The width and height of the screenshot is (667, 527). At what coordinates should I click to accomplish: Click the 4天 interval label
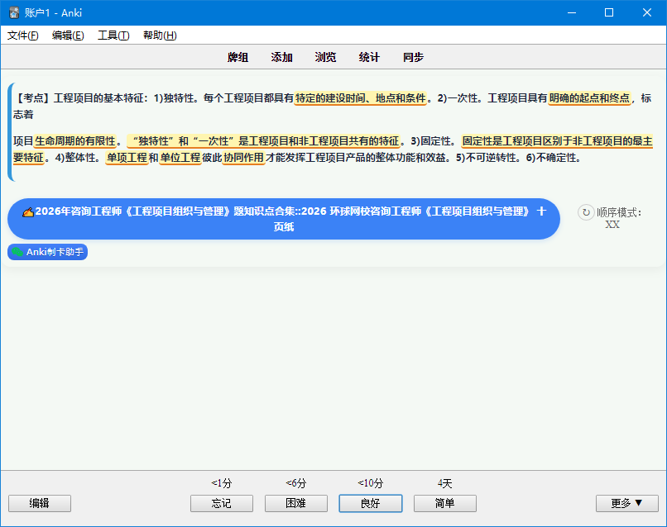pyautogui.click(x=445, y=483)
